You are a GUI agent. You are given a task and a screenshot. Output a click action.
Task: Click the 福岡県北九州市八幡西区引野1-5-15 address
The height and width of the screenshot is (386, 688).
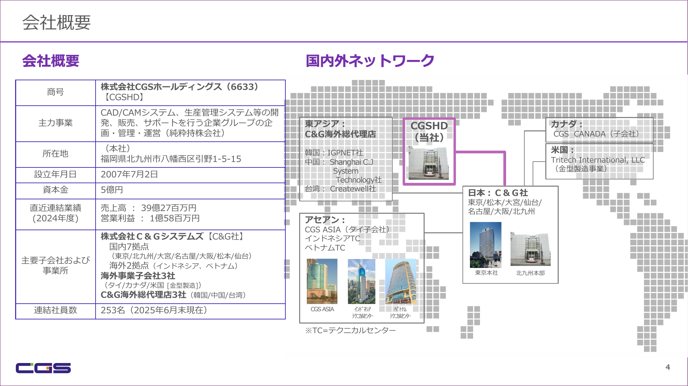(171, 159)
